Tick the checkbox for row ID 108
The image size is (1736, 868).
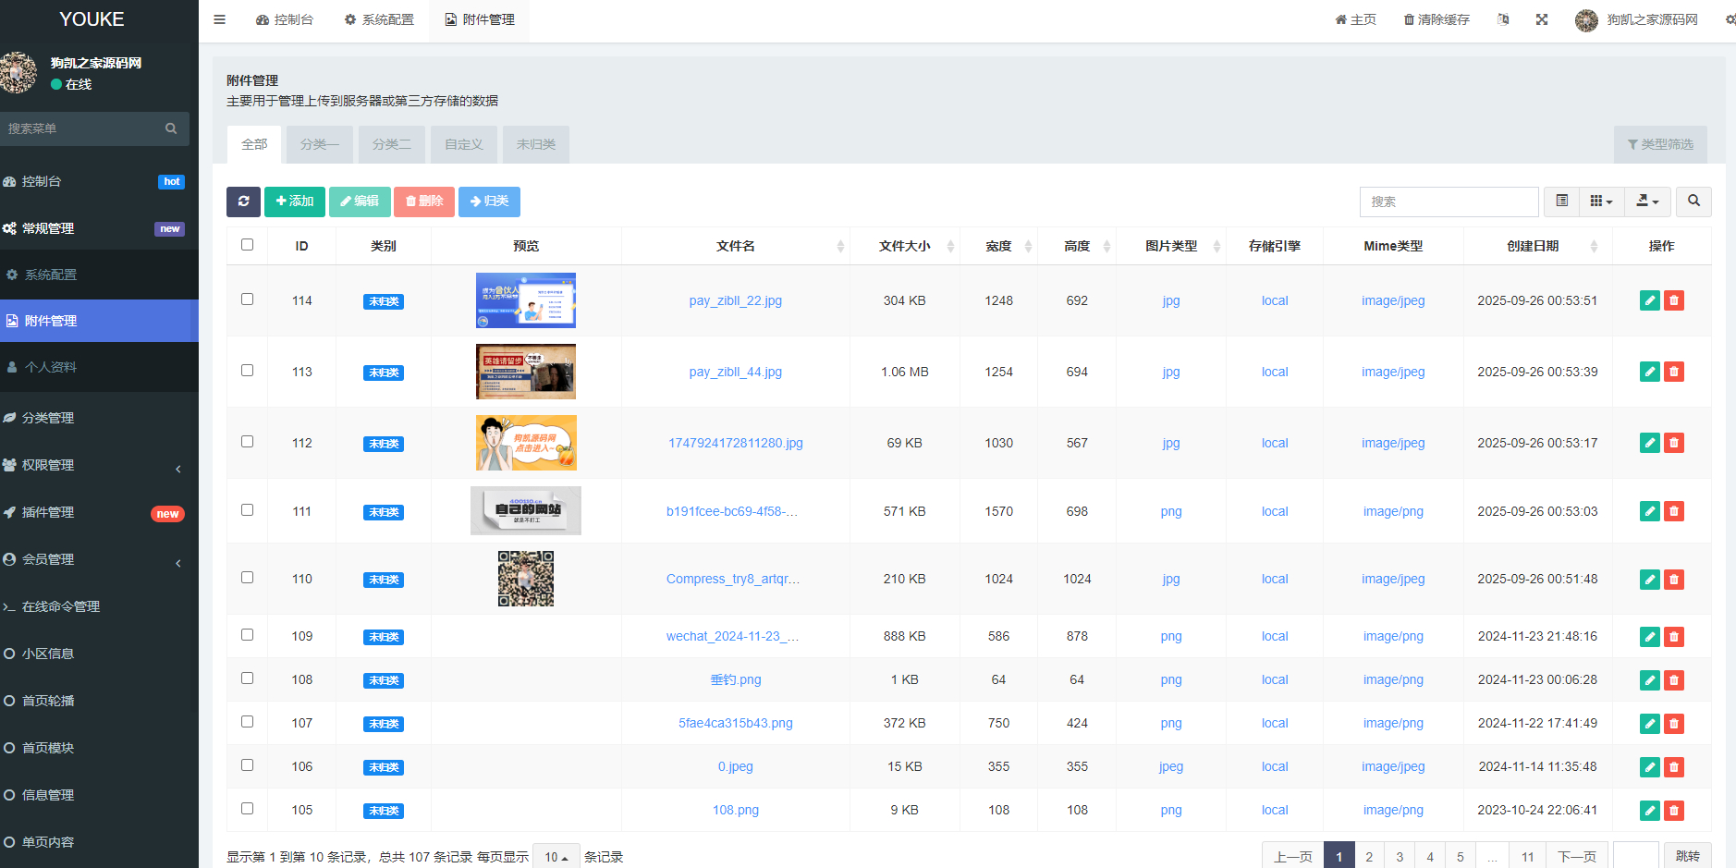click(x=247, y=679)
